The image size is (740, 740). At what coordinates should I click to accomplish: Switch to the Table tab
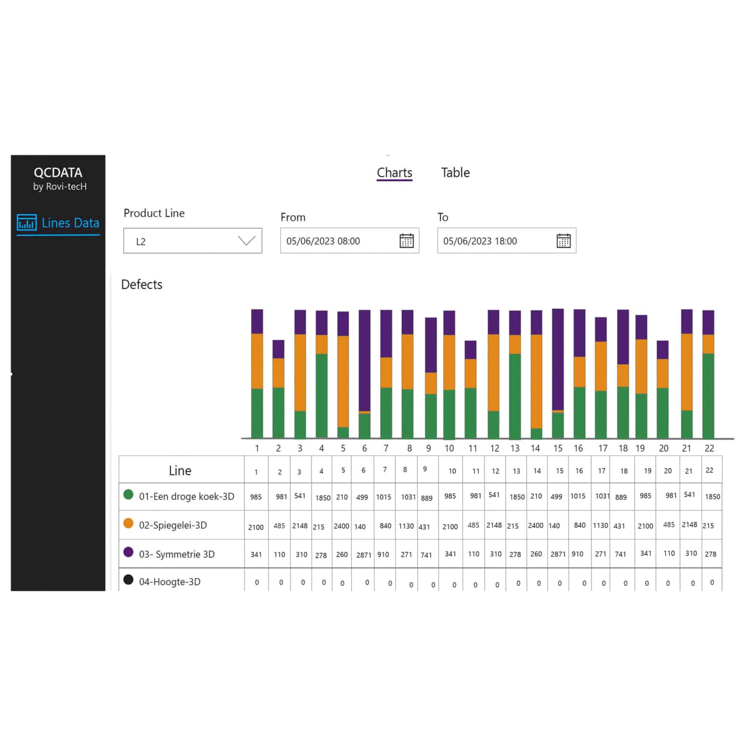[x=455, y=172]
